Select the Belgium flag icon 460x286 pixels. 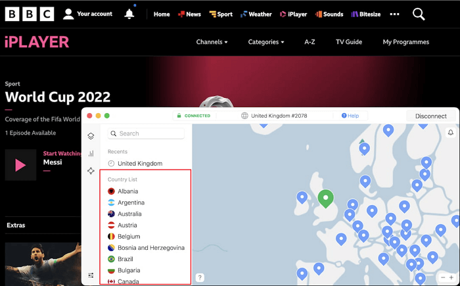111,237
